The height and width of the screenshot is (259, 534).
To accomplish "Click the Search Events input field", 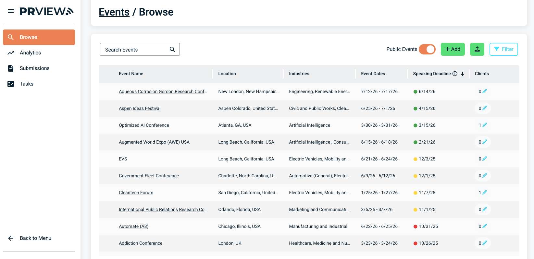I will (135, 50).
